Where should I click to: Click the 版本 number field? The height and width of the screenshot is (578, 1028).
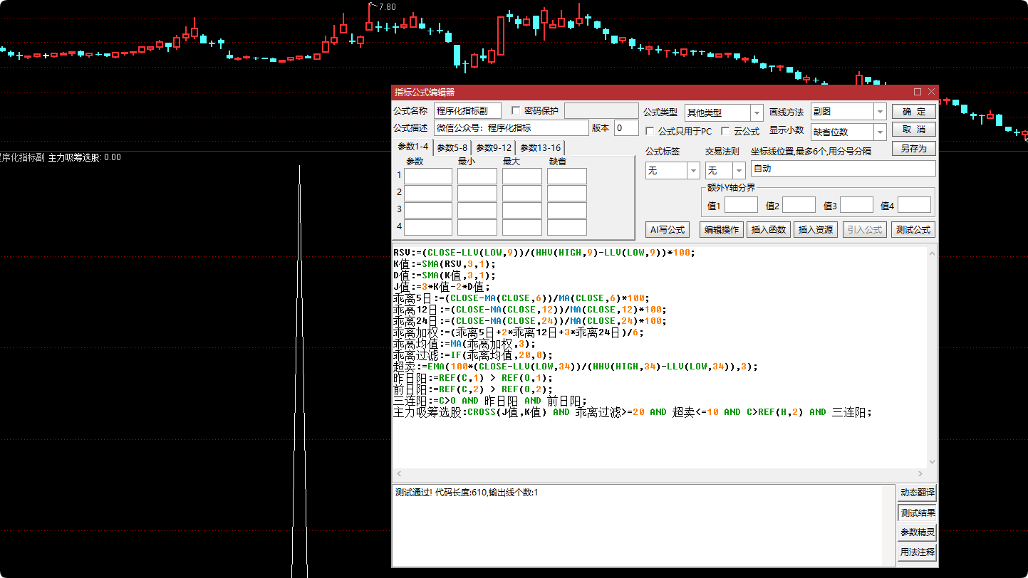coord(626,128)
